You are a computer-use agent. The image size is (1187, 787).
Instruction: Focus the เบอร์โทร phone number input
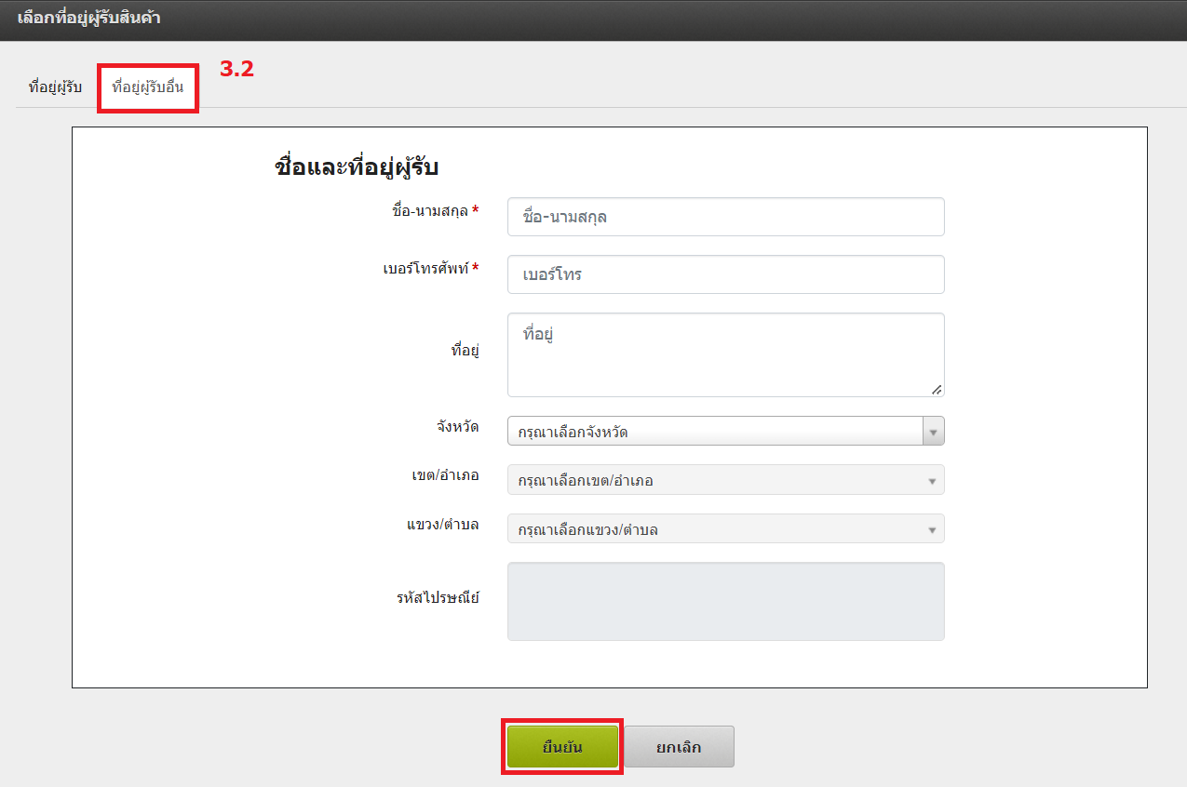coord(725,274)
